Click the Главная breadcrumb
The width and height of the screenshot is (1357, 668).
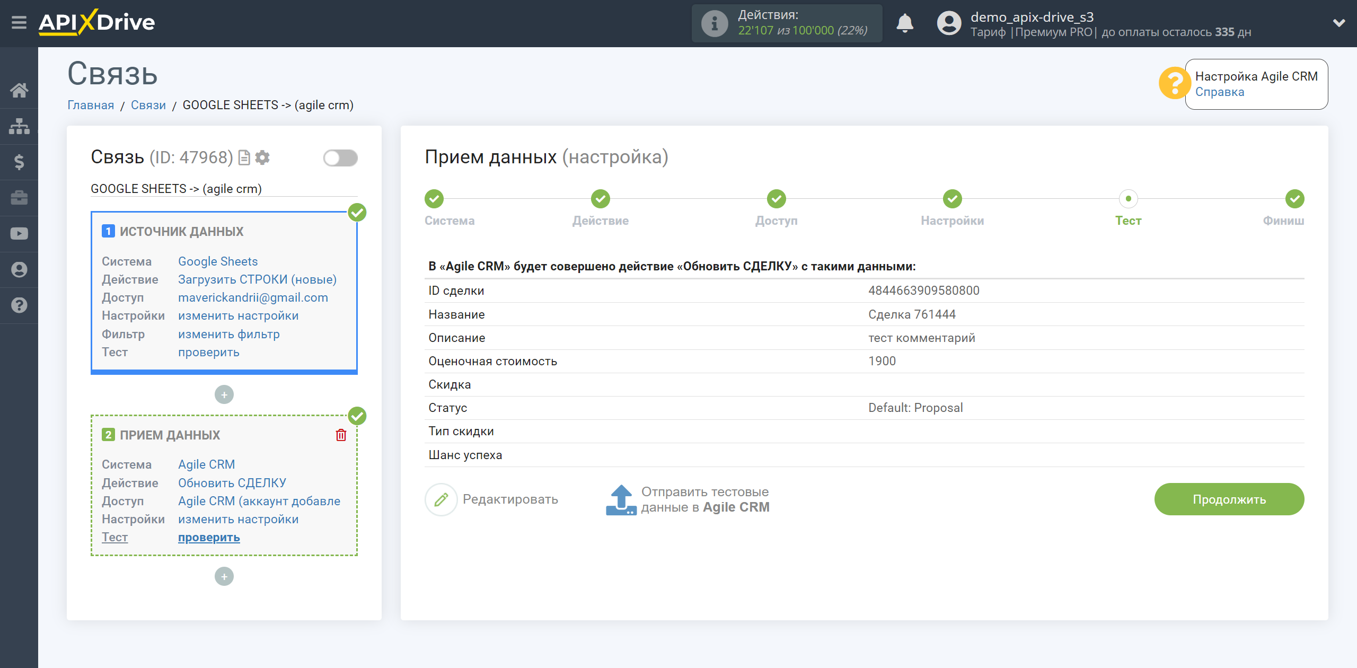(x=91, y=105)
